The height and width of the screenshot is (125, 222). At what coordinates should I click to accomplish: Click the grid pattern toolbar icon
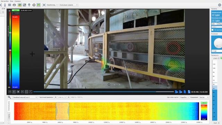25,5
